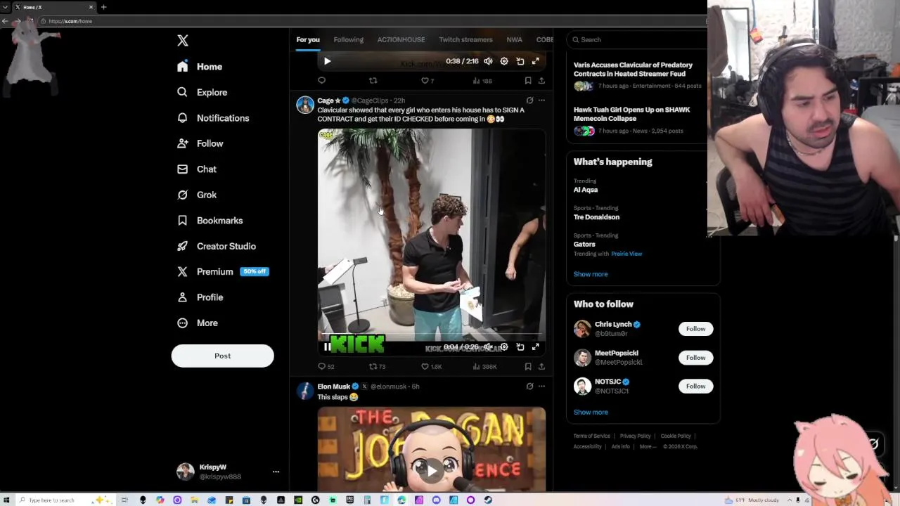Open picture-in-picture on top video
The image size is (900, 506).
coord(520,61)
